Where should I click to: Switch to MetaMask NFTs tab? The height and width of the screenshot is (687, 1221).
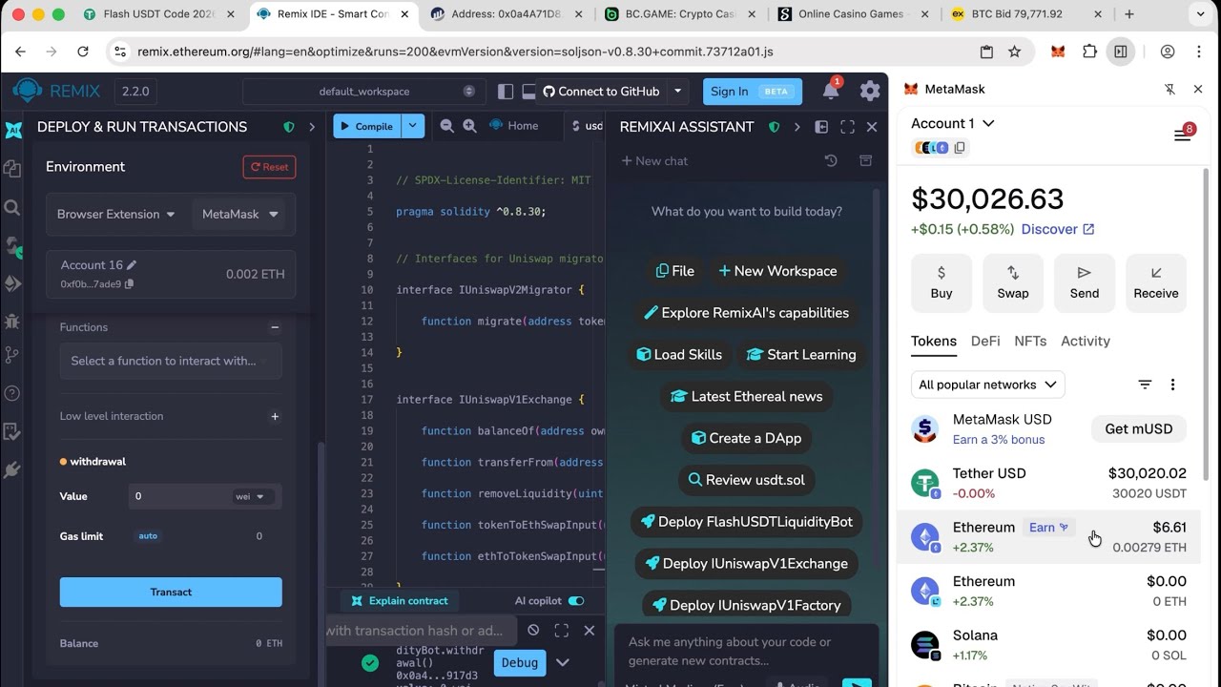click(1030, 341)
